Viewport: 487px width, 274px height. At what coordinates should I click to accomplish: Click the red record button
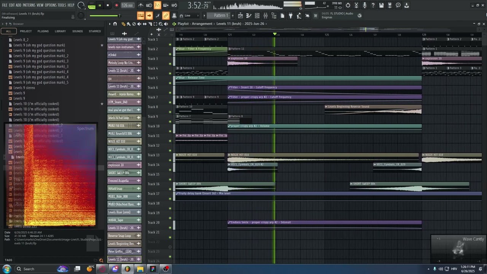click(116, 5)
